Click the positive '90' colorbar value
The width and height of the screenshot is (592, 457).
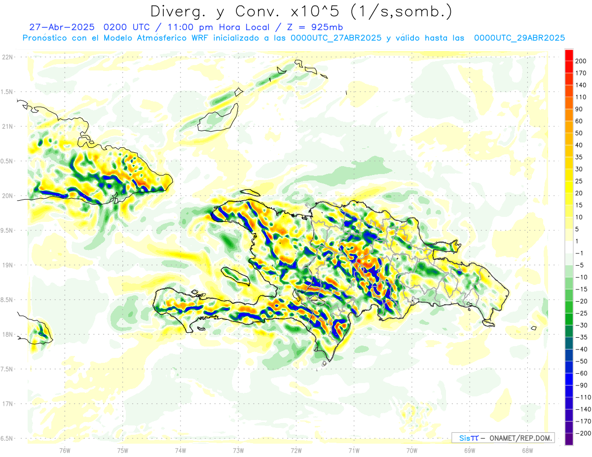[580, 109]
